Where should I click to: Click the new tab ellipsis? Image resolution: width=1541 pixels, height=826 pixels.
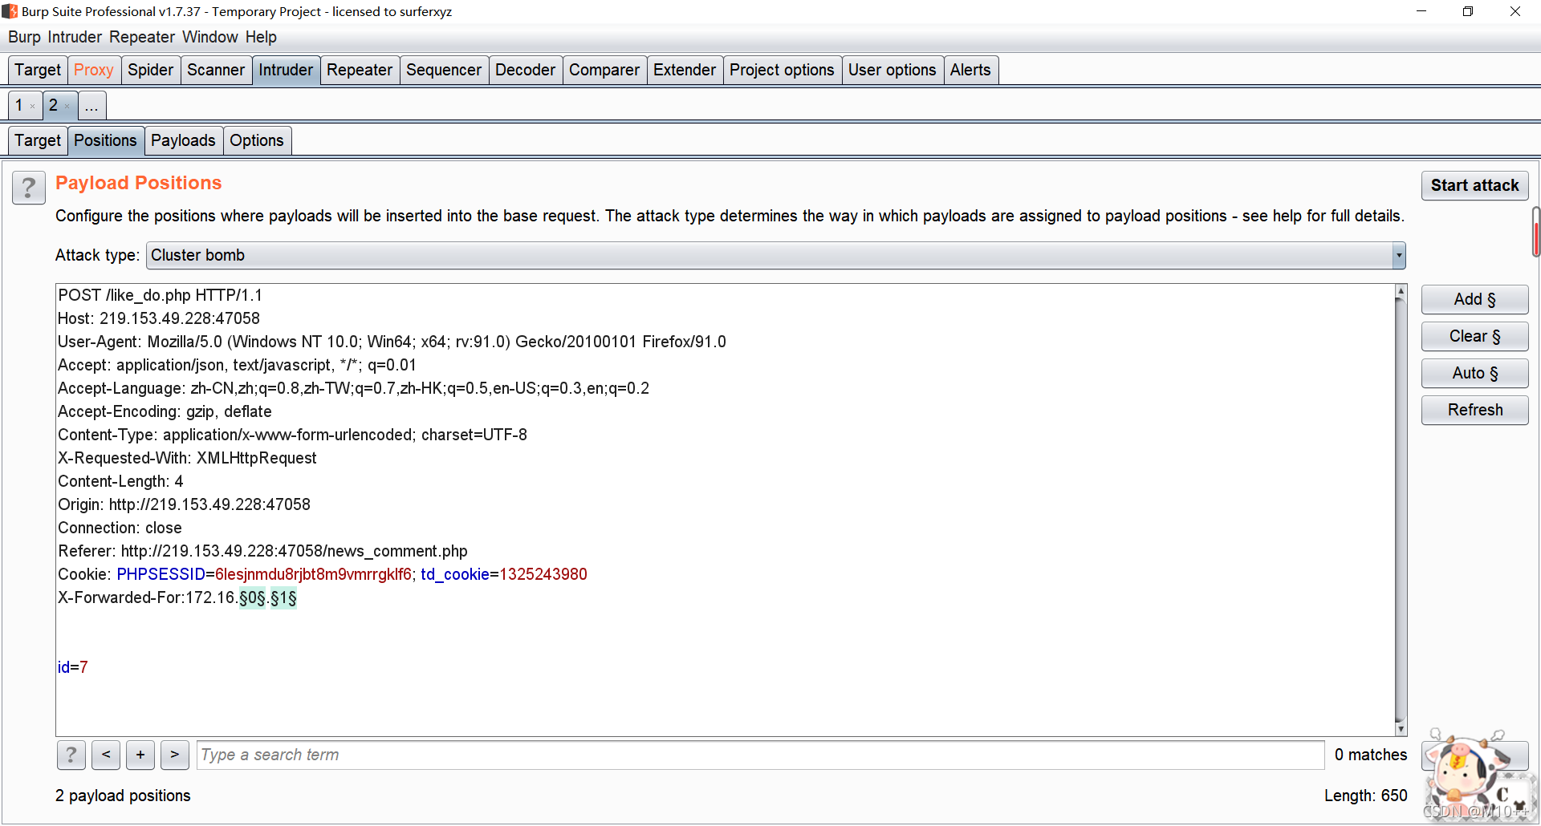pyautogui.click(x=91, y=105)
